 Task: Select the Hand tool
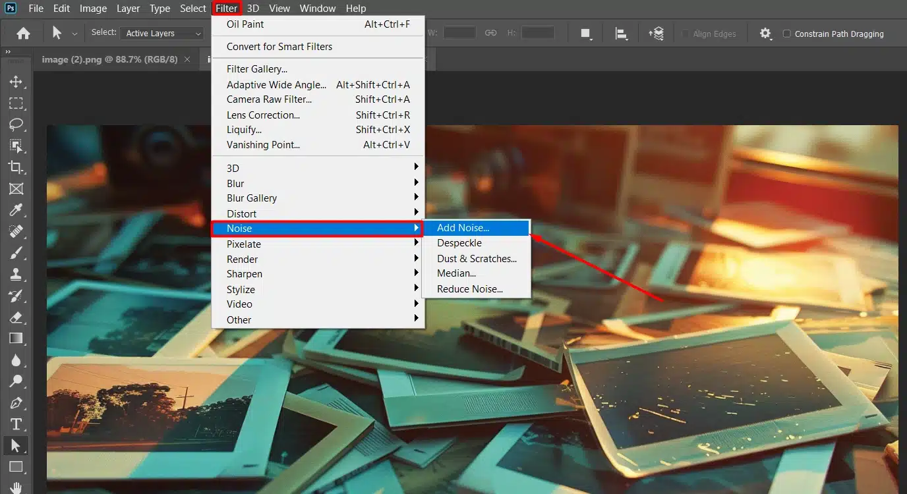(x=16, y=487)
